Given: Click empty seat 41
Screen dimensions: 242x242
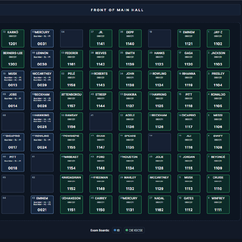Looking at the screenshot, I should click(101, 122).
